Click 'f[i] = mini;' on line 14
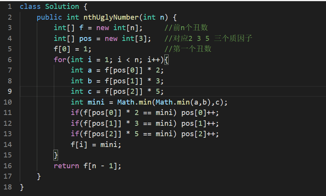 [96, 145]
